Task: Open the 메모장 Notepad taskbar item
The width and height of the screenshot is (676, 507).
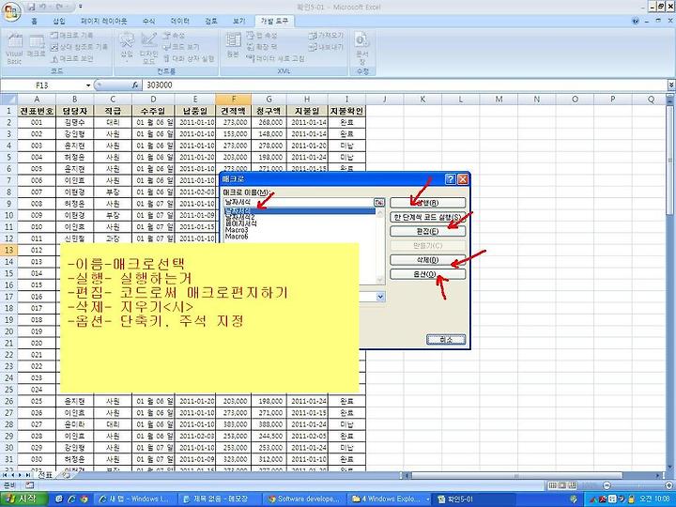Action: [219, 499]
